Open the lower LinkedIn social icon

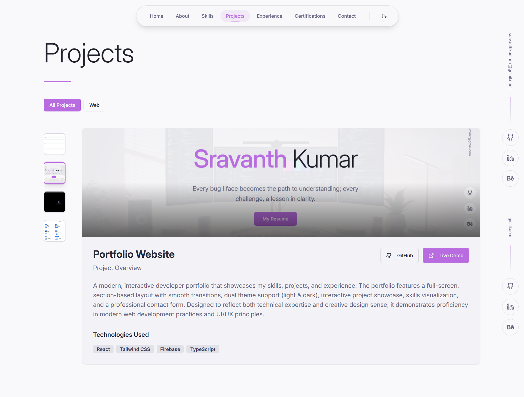[x=510, y=307]
